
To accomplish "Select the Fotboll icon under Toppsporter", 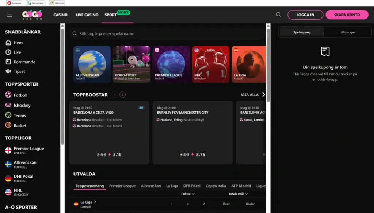I will 8,95.
